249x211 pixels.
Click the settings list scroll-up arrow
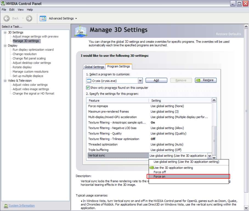[x=214, y=100]
